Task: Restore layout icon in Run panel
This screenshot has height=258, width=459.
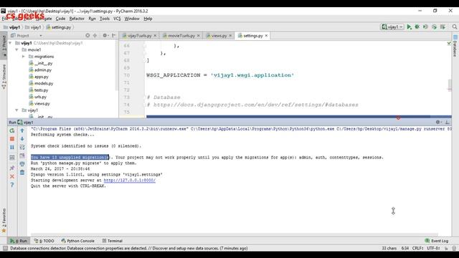Action: coord(12,158)
